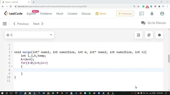Click the leetcode URL address bar
This screenshot has height=95, width=170.
[x=52, y=6]
